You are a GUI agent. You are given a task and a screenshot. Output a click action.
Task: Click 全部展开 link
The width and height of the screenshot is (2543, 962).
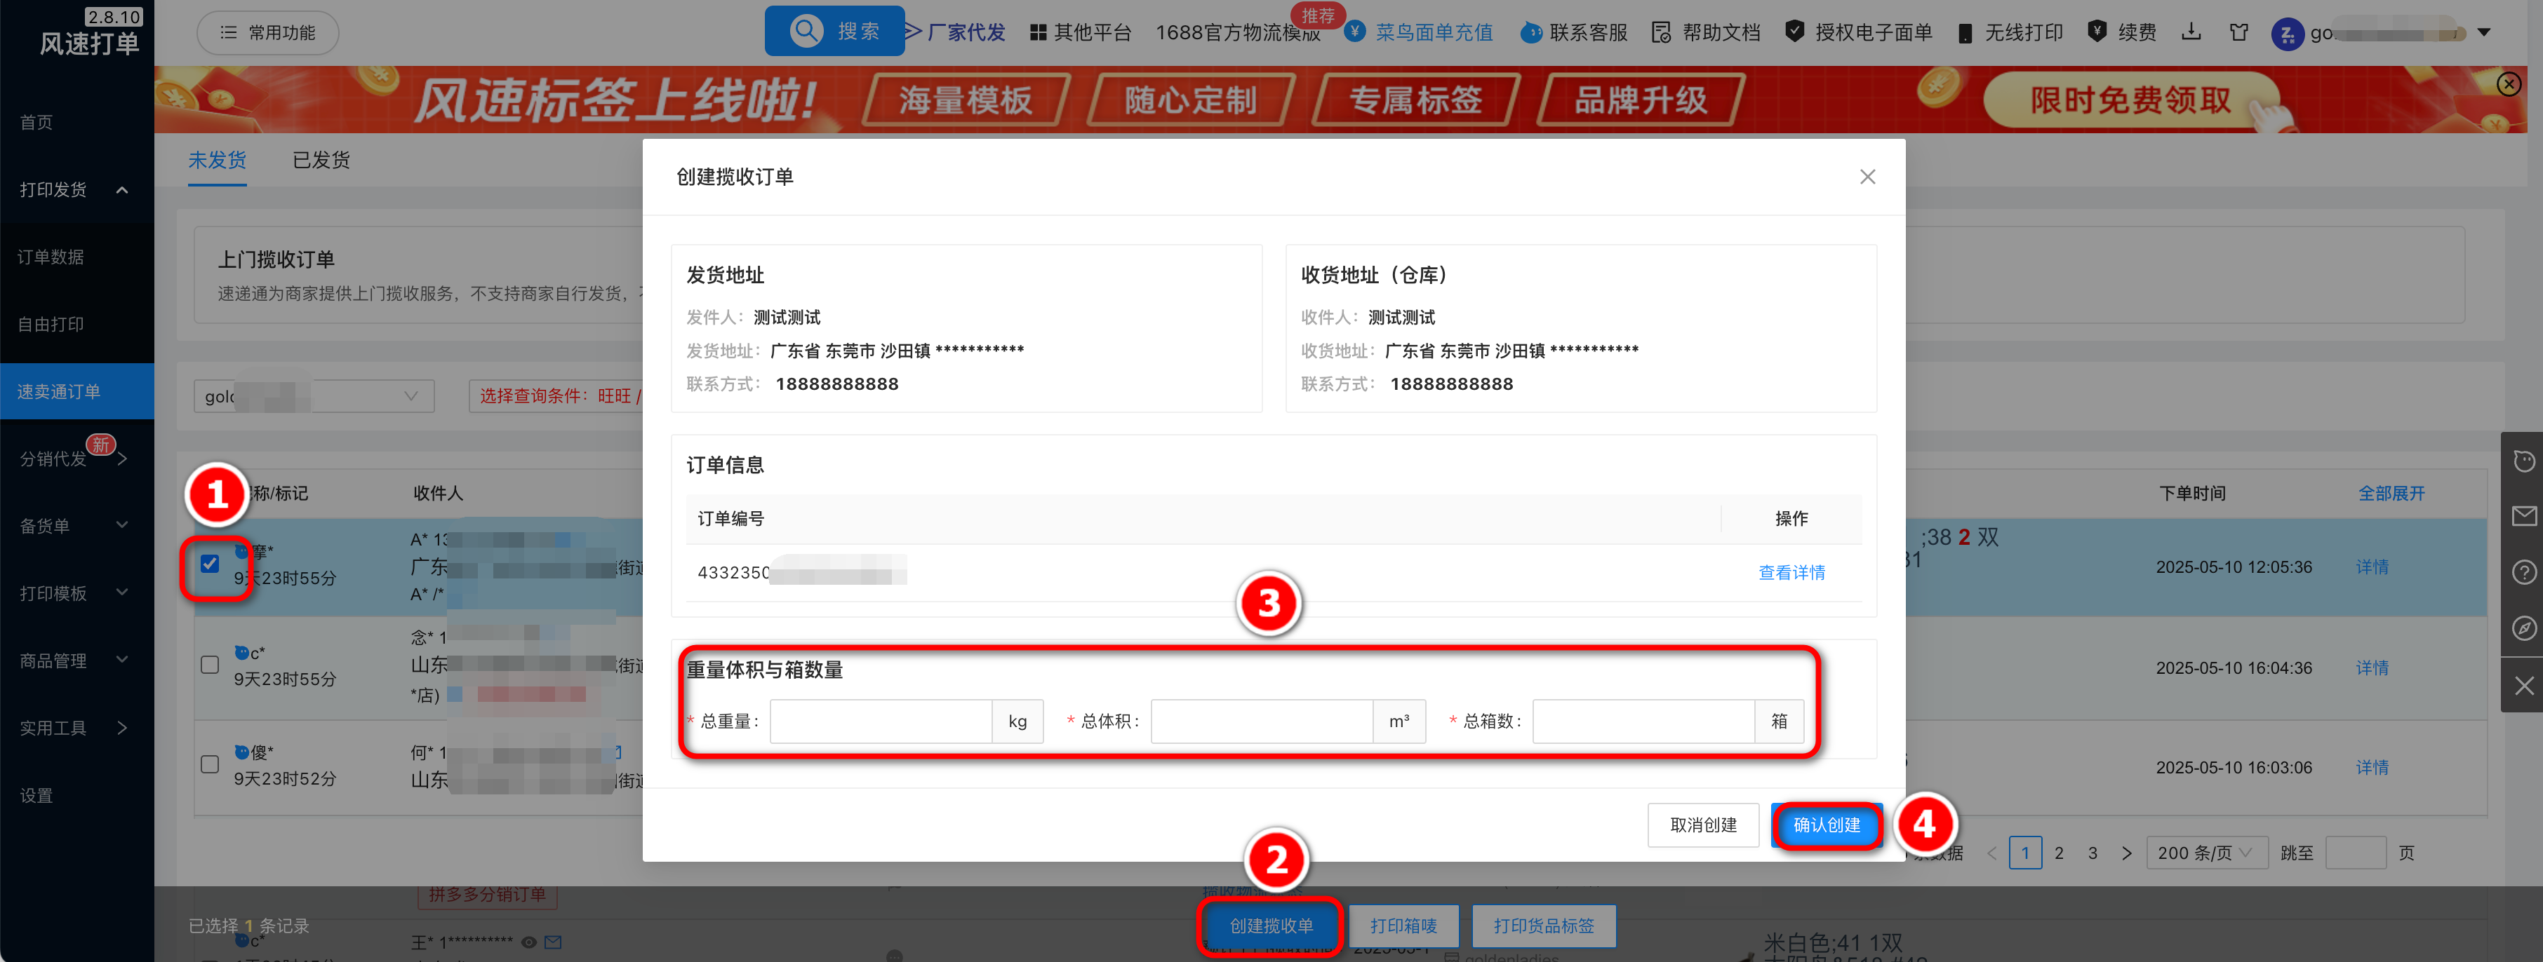point(2391,494)
